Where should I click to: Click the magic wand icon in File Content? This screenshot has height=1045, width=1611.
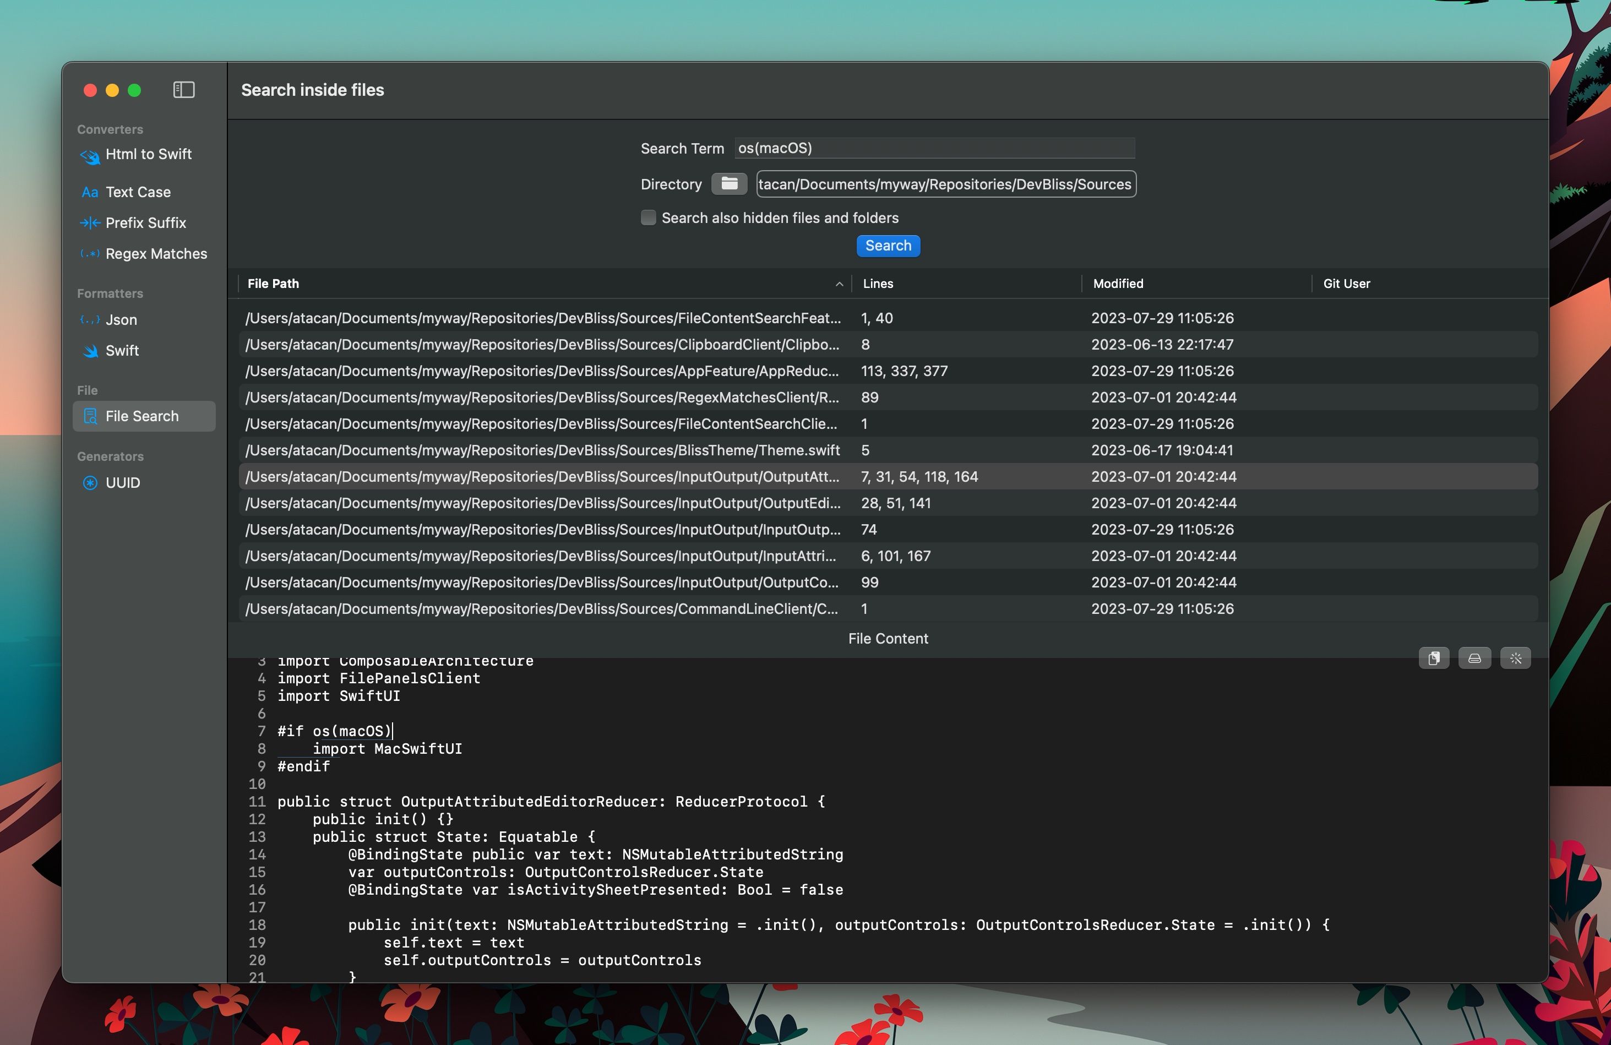pos(1516,658)
